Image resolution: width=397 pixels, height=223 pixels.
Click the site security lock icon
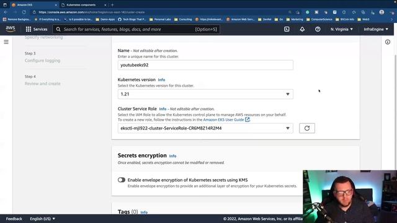coord(34,12)
